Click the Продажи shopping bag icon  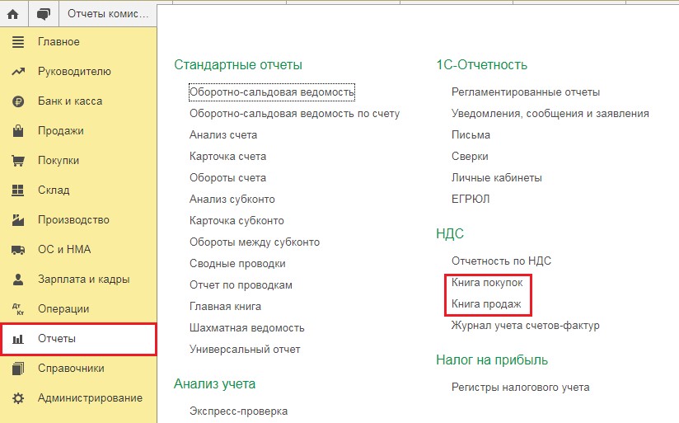click(x=18, y=131)
